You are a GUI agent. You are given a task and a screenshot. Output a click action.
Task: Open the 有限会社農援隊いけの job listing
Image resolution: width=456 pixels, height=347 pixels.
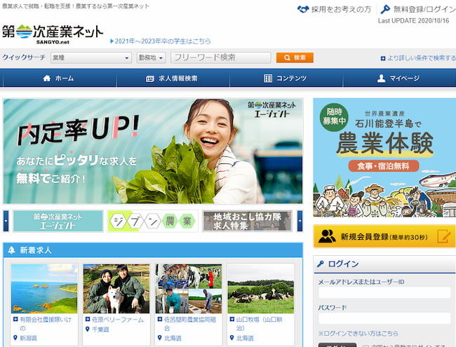click(46, 323)
